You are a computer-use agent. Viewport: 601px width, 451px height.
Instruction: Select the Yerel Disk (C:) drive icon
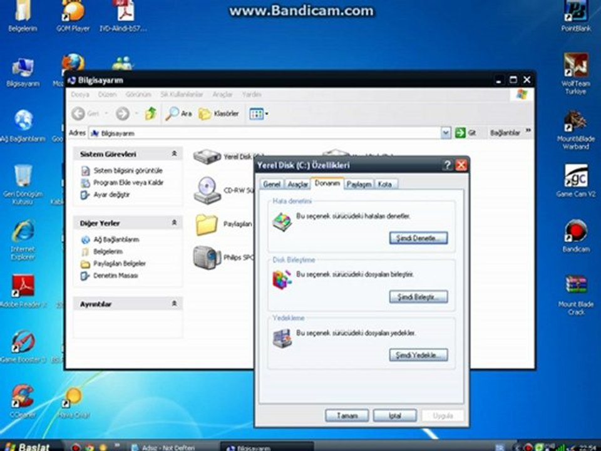coord(207,157)
